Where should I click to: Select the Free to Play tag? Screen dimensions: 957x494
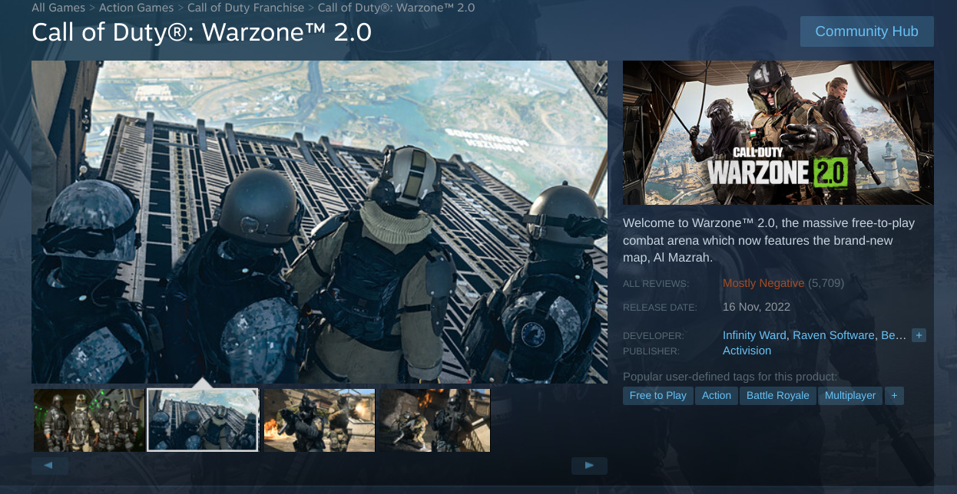(658, 396)
